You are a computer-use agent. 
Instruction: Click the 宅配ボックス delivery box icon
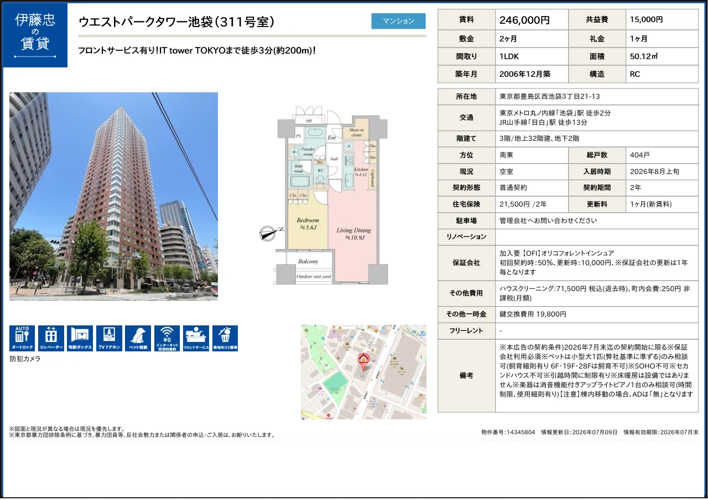80,338
